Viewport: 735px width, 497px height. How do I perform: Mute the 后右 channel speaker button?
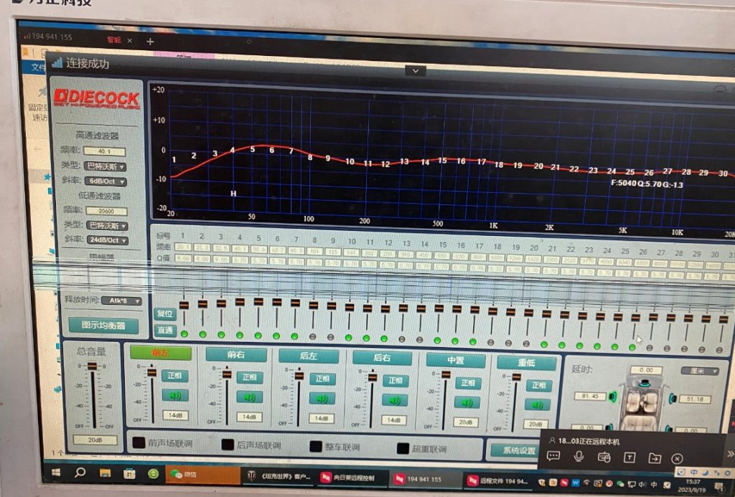tap(395, 400)
